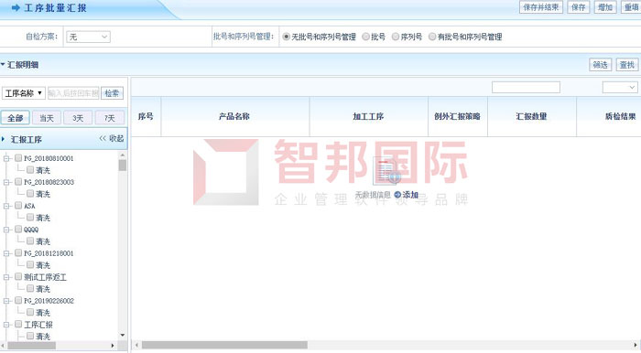Check the PG_20180810001 checkbox
The width and height of the screenshot is (641, 353).
(18, 158)
